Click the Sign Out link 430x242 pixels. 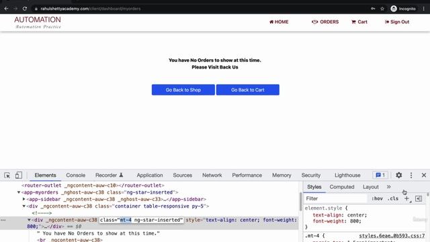397,22
